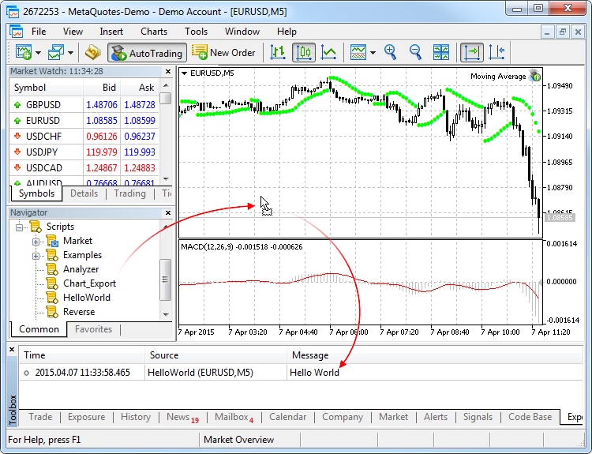Select the USDCAD symbol row

point(84,167)
